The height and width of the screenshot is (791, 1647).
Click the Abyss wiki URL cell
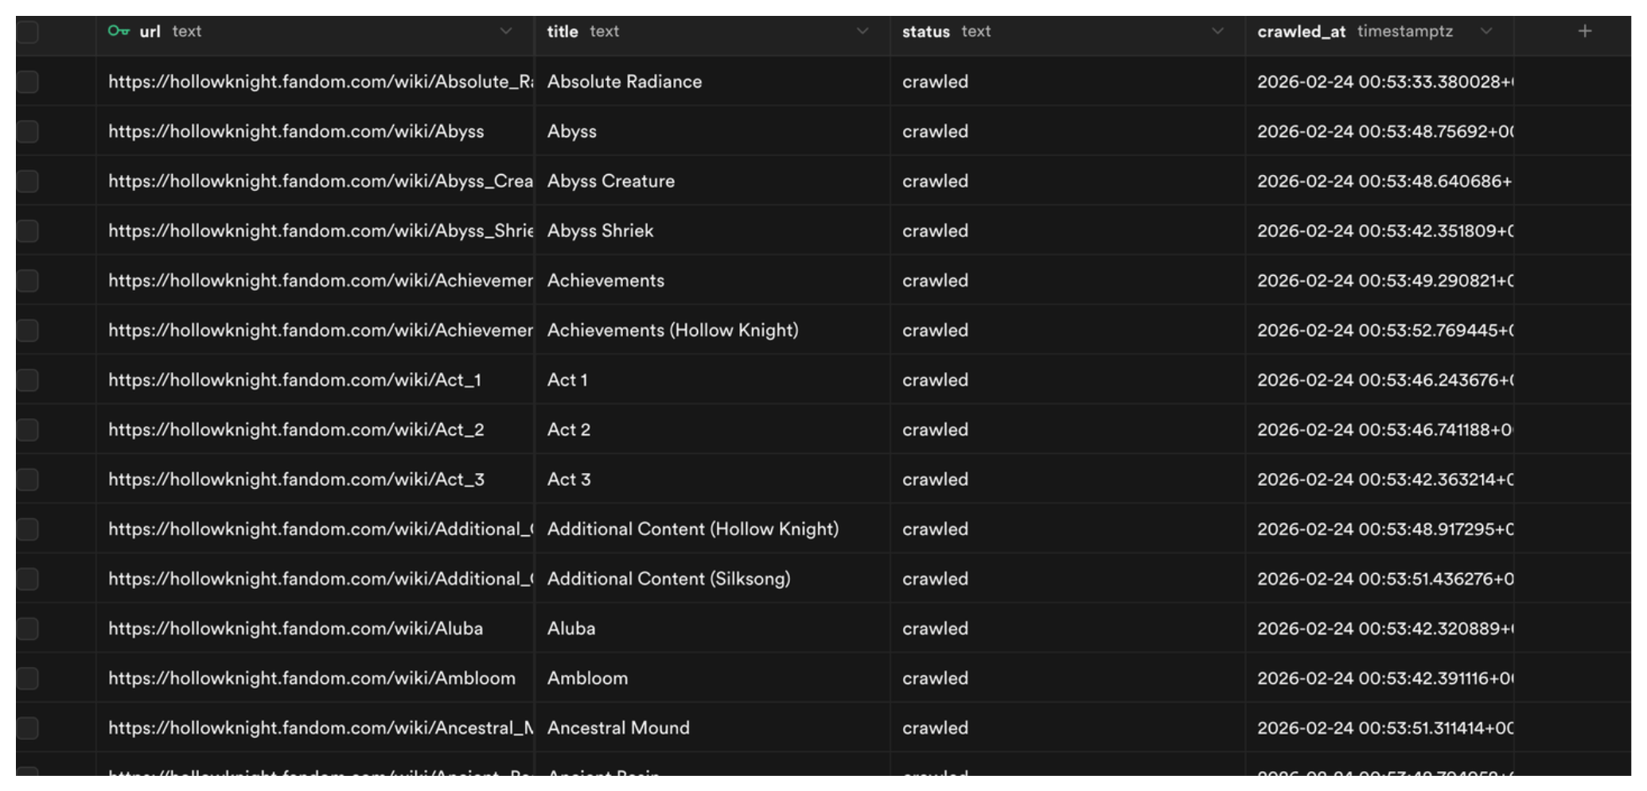(296, 131)
